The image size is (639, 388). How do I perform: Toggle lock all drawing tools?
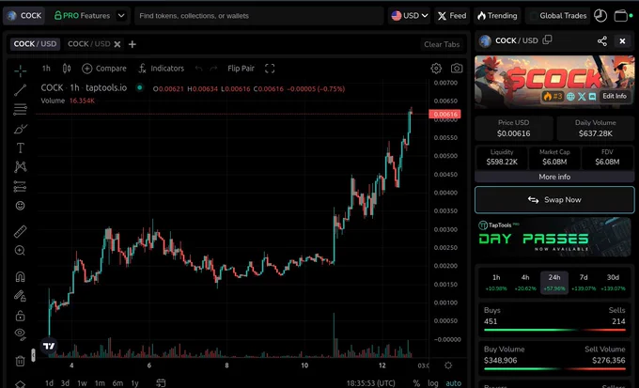[20, 316]
